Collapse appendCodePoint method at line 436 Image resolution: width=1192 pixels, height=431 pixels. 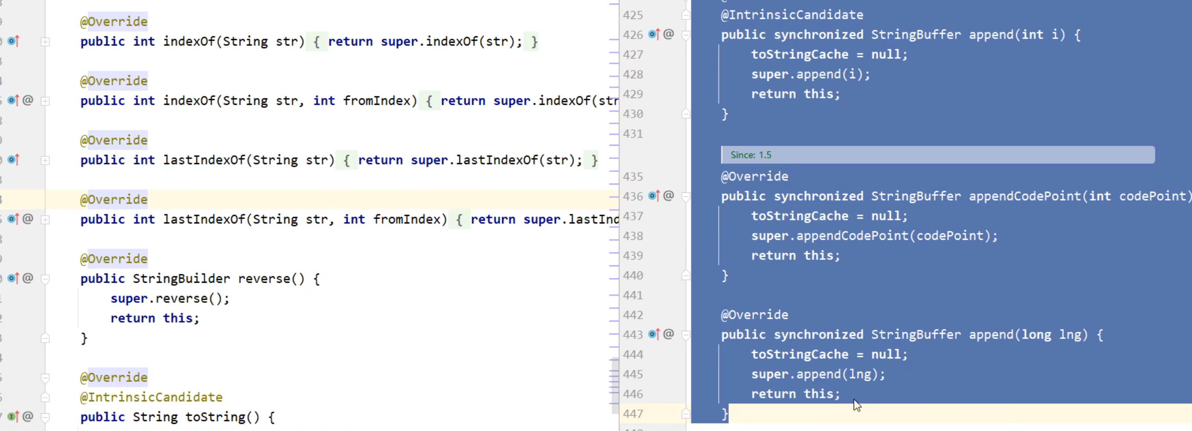(686, 196)
